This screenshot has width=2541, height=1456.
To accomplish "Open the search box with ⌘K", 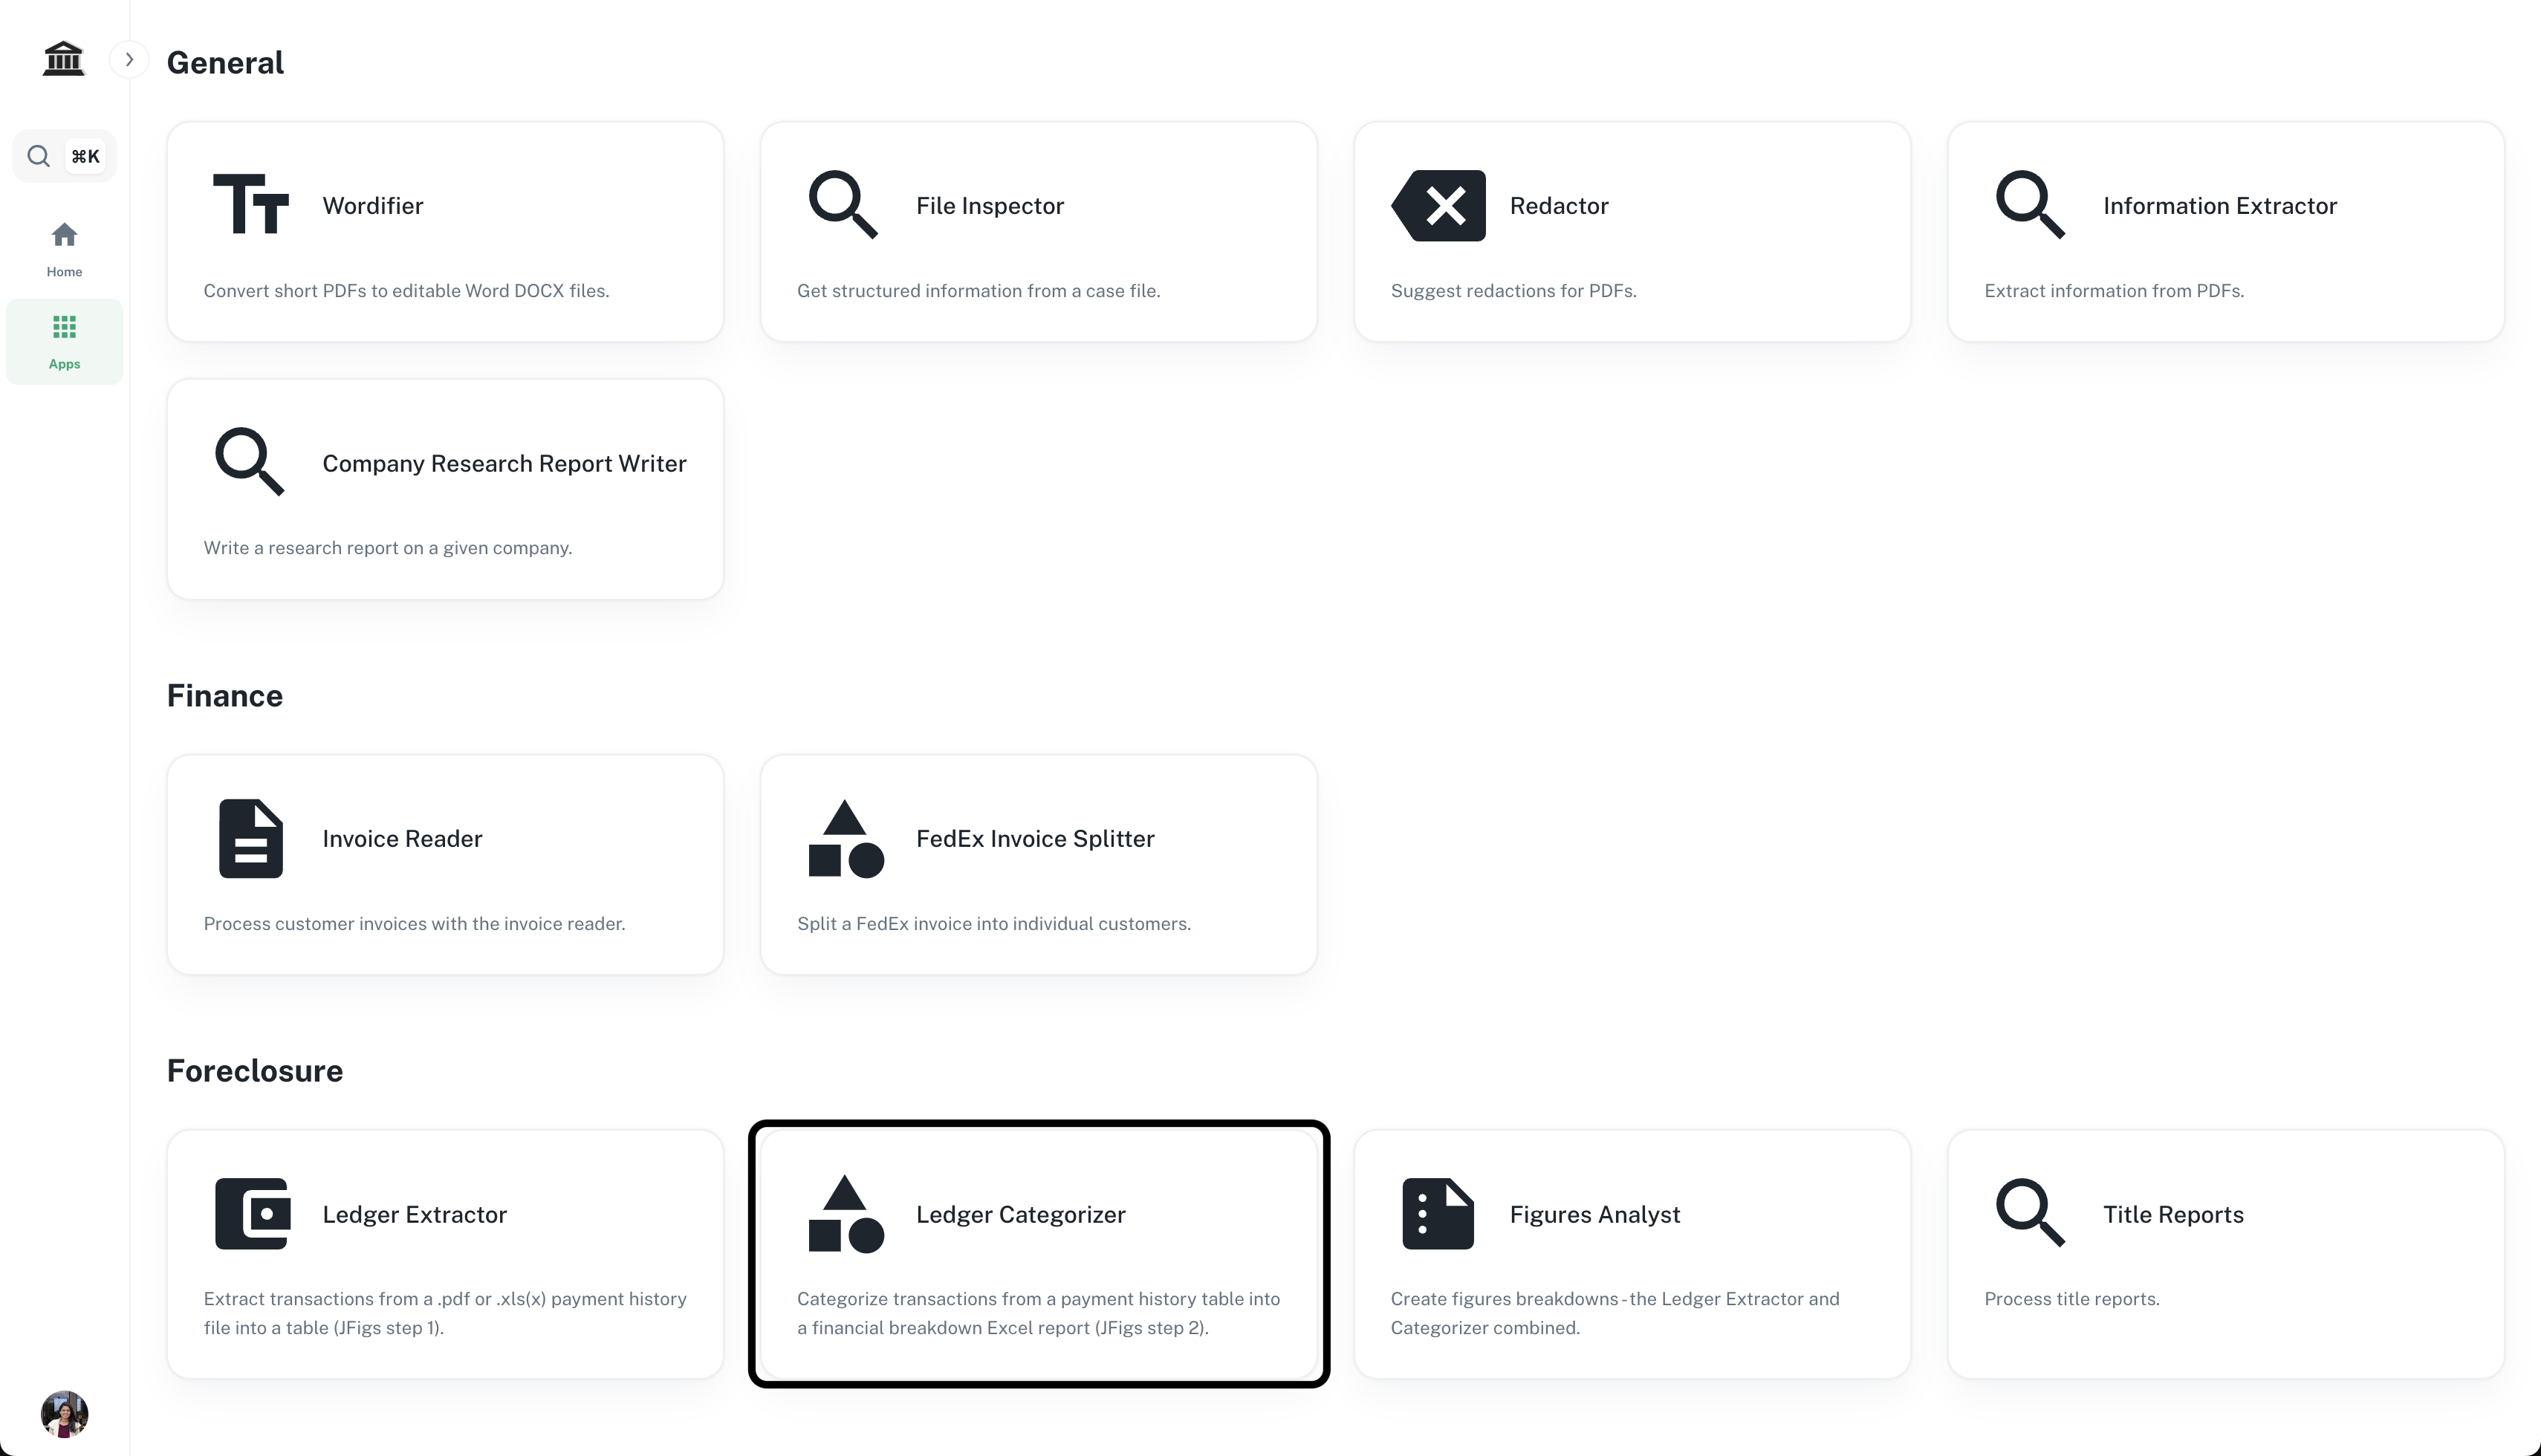I will click(x=64, y=156).
